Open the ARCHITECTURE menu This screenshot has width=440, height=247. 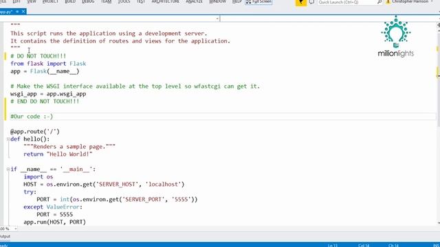(165, 1)
